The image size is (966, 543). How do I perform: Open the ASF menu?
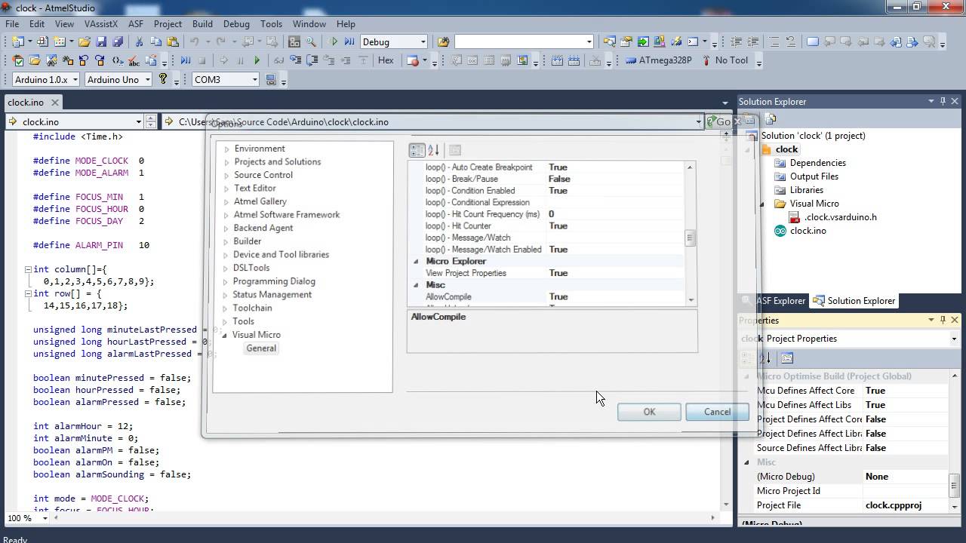[136, 23]
